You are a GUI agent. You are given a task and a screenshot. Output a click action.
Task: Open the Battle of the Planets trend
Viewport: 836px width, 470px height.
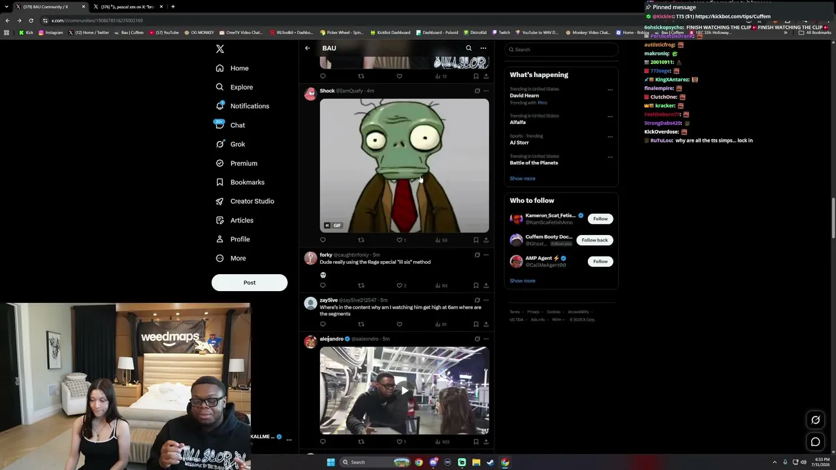[x=534, y=163]
